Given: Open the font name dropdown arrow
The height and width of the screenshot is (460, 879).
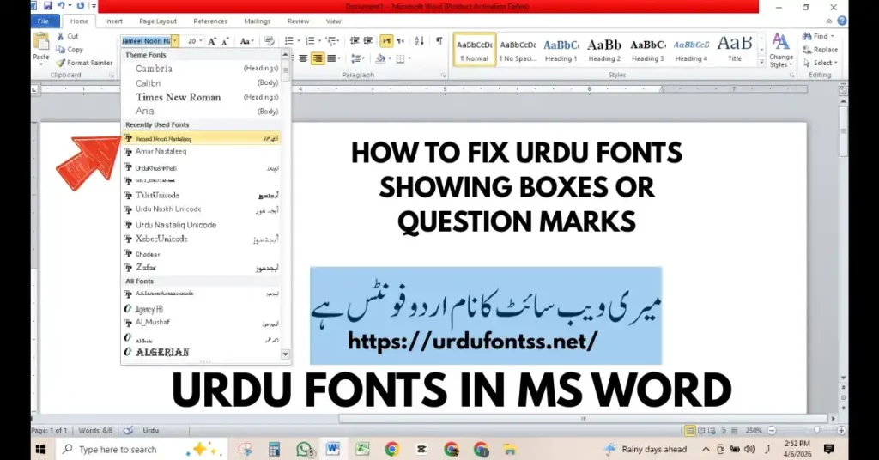Looking at the screenshot, I should click(x=175, y=41).
